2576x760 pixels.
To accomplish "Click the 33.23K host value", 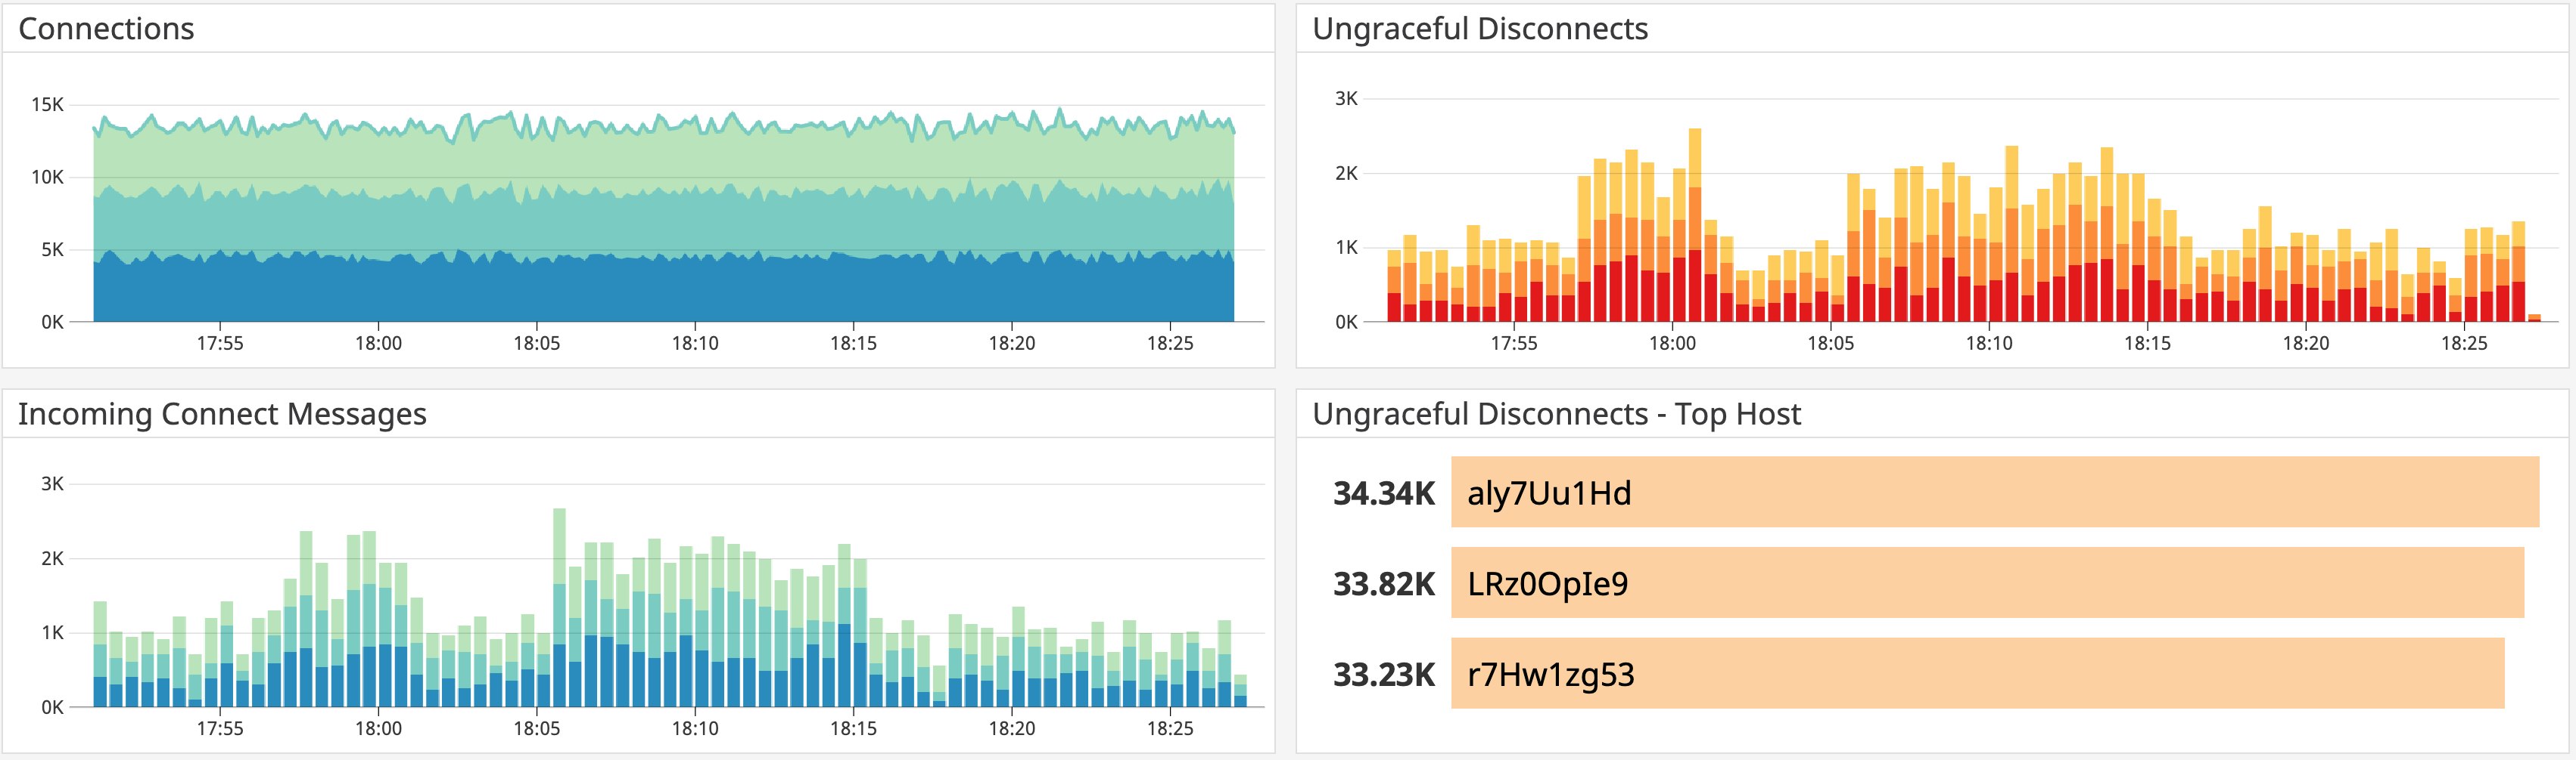I will click(x=1383, y=675).
